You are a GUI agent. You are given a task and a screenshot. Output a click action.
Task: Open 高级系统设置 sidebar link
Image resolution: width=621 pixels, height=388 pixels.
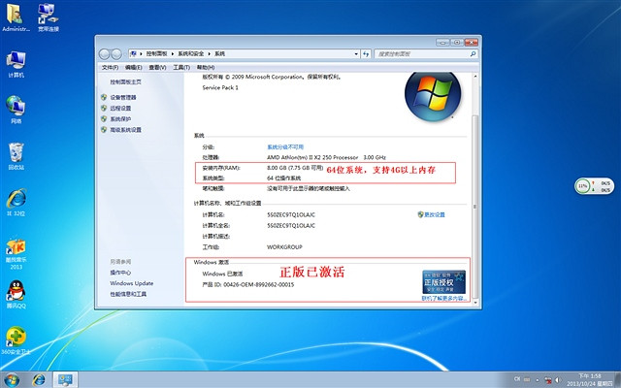point(125,130)
